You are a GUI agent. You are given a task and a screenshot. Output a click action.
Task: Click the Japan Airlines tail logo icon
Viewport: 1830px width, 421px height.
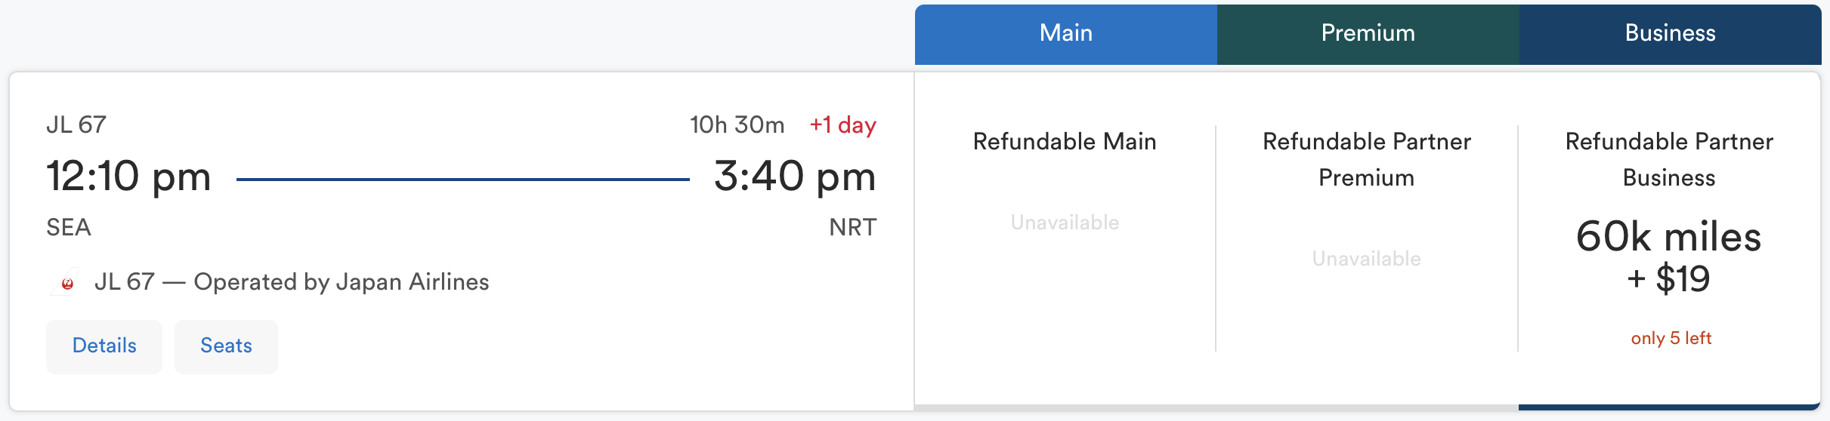click(66, 281)
